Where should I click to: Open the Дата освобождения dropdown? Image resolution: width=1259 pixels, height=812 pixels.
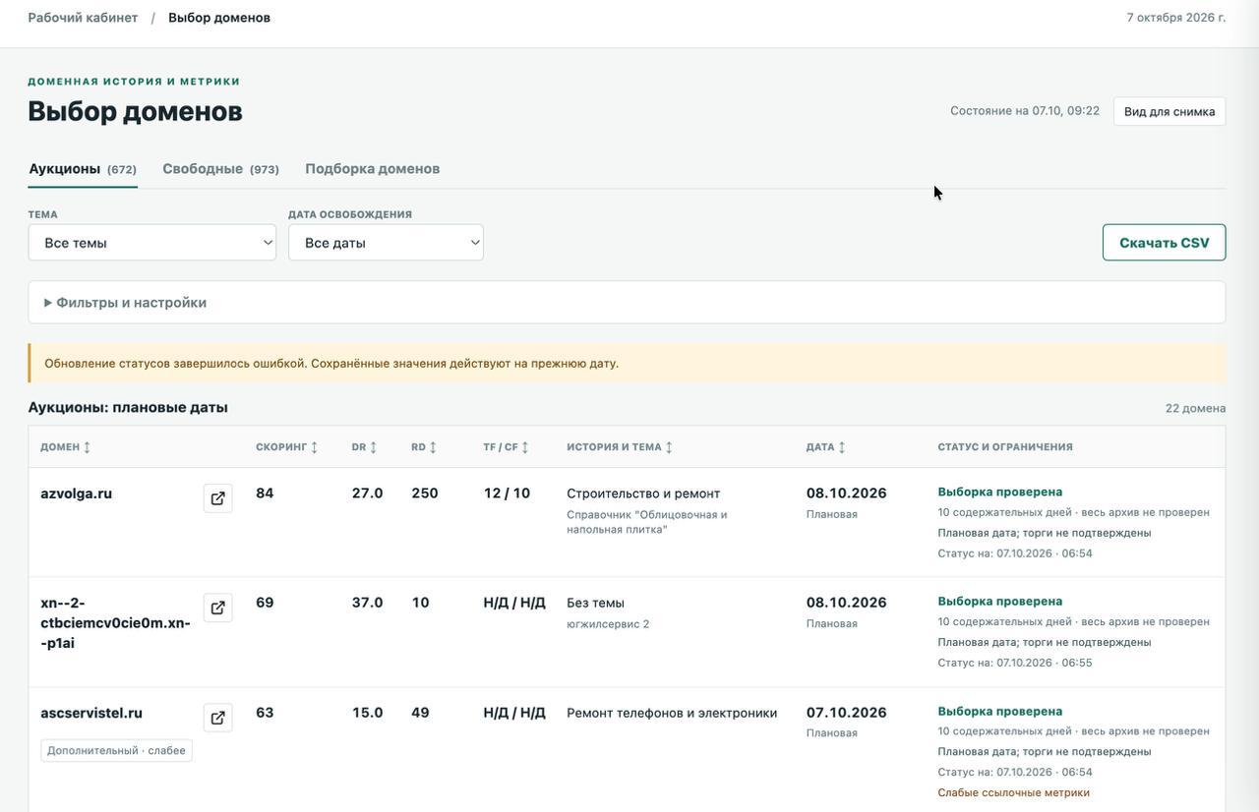coord(386,243)
